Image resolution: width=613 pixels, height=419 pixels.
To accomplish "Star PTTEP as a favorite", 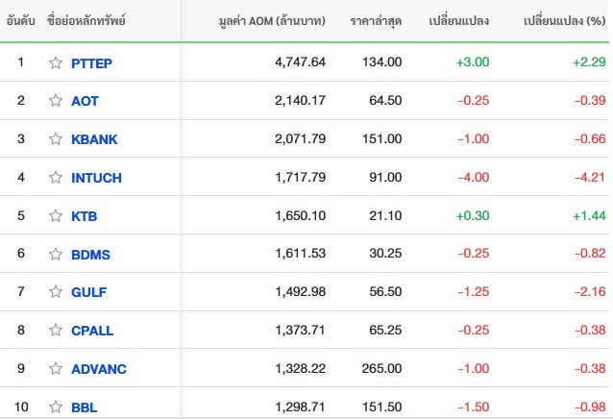I will coord(56,62).
